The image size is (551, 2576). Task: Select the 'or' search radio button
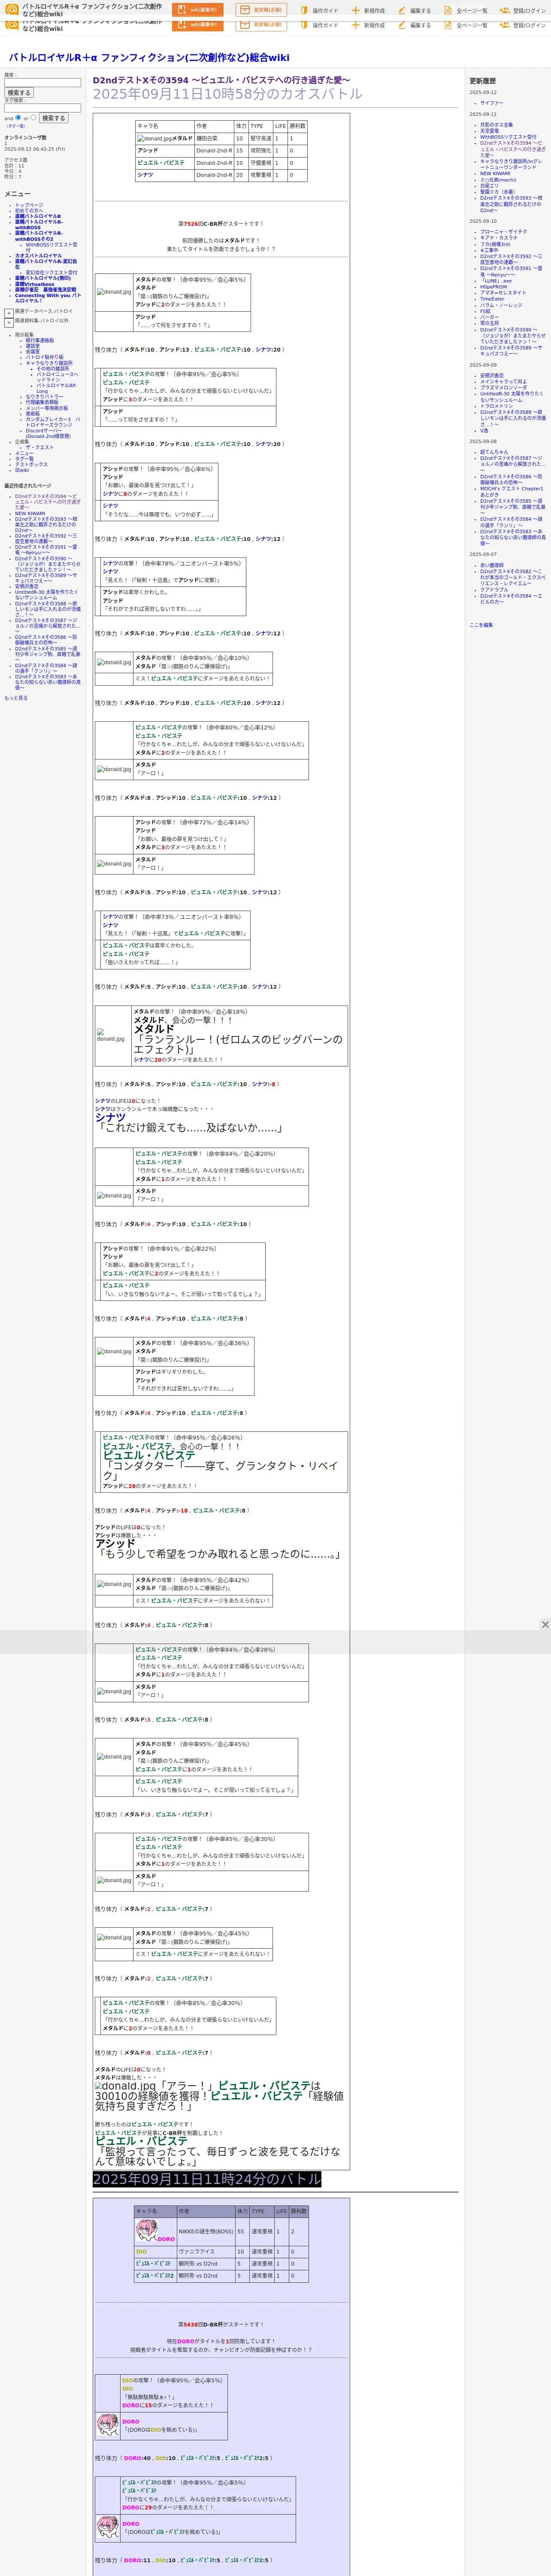[33, 117]
